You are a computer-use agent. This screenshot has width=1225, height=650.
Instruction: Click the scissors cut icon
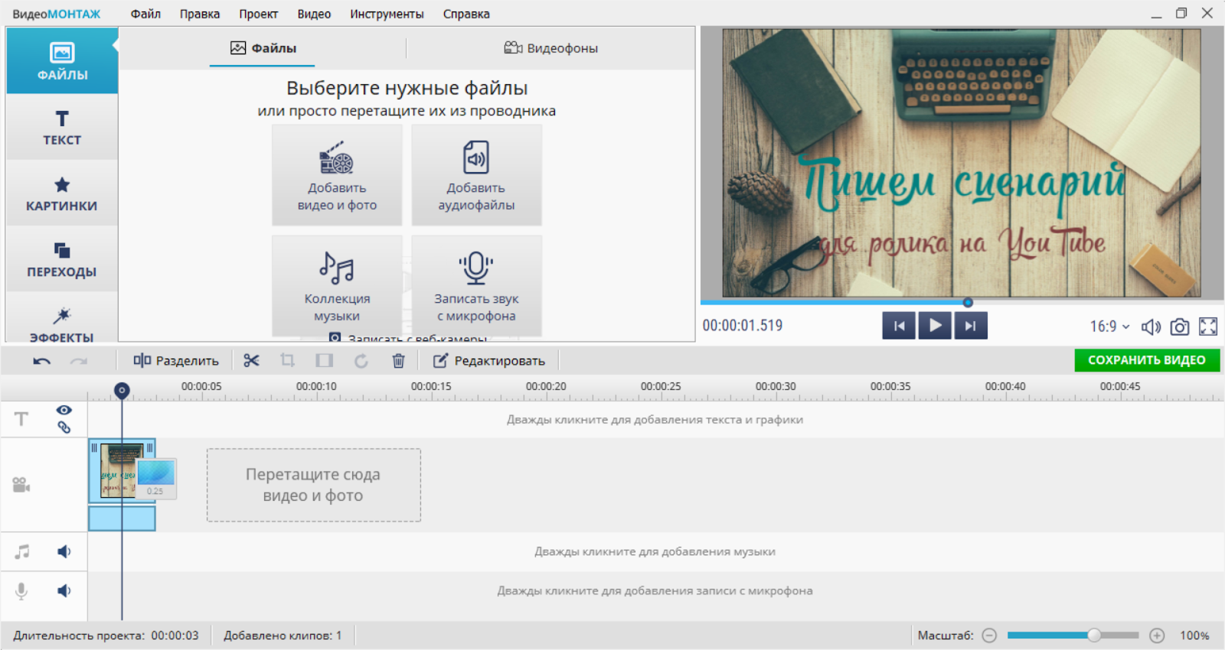point(251,360)
